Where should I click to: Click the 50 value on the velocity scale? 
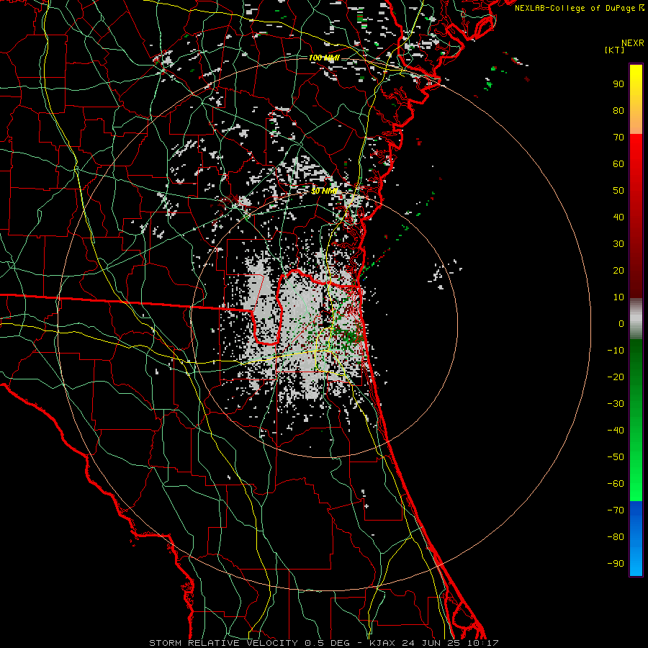618,191
